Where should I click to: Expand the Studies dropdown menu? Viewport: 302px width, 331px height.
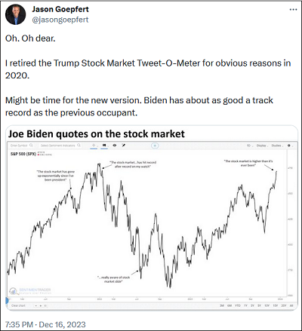pos(277,146)
